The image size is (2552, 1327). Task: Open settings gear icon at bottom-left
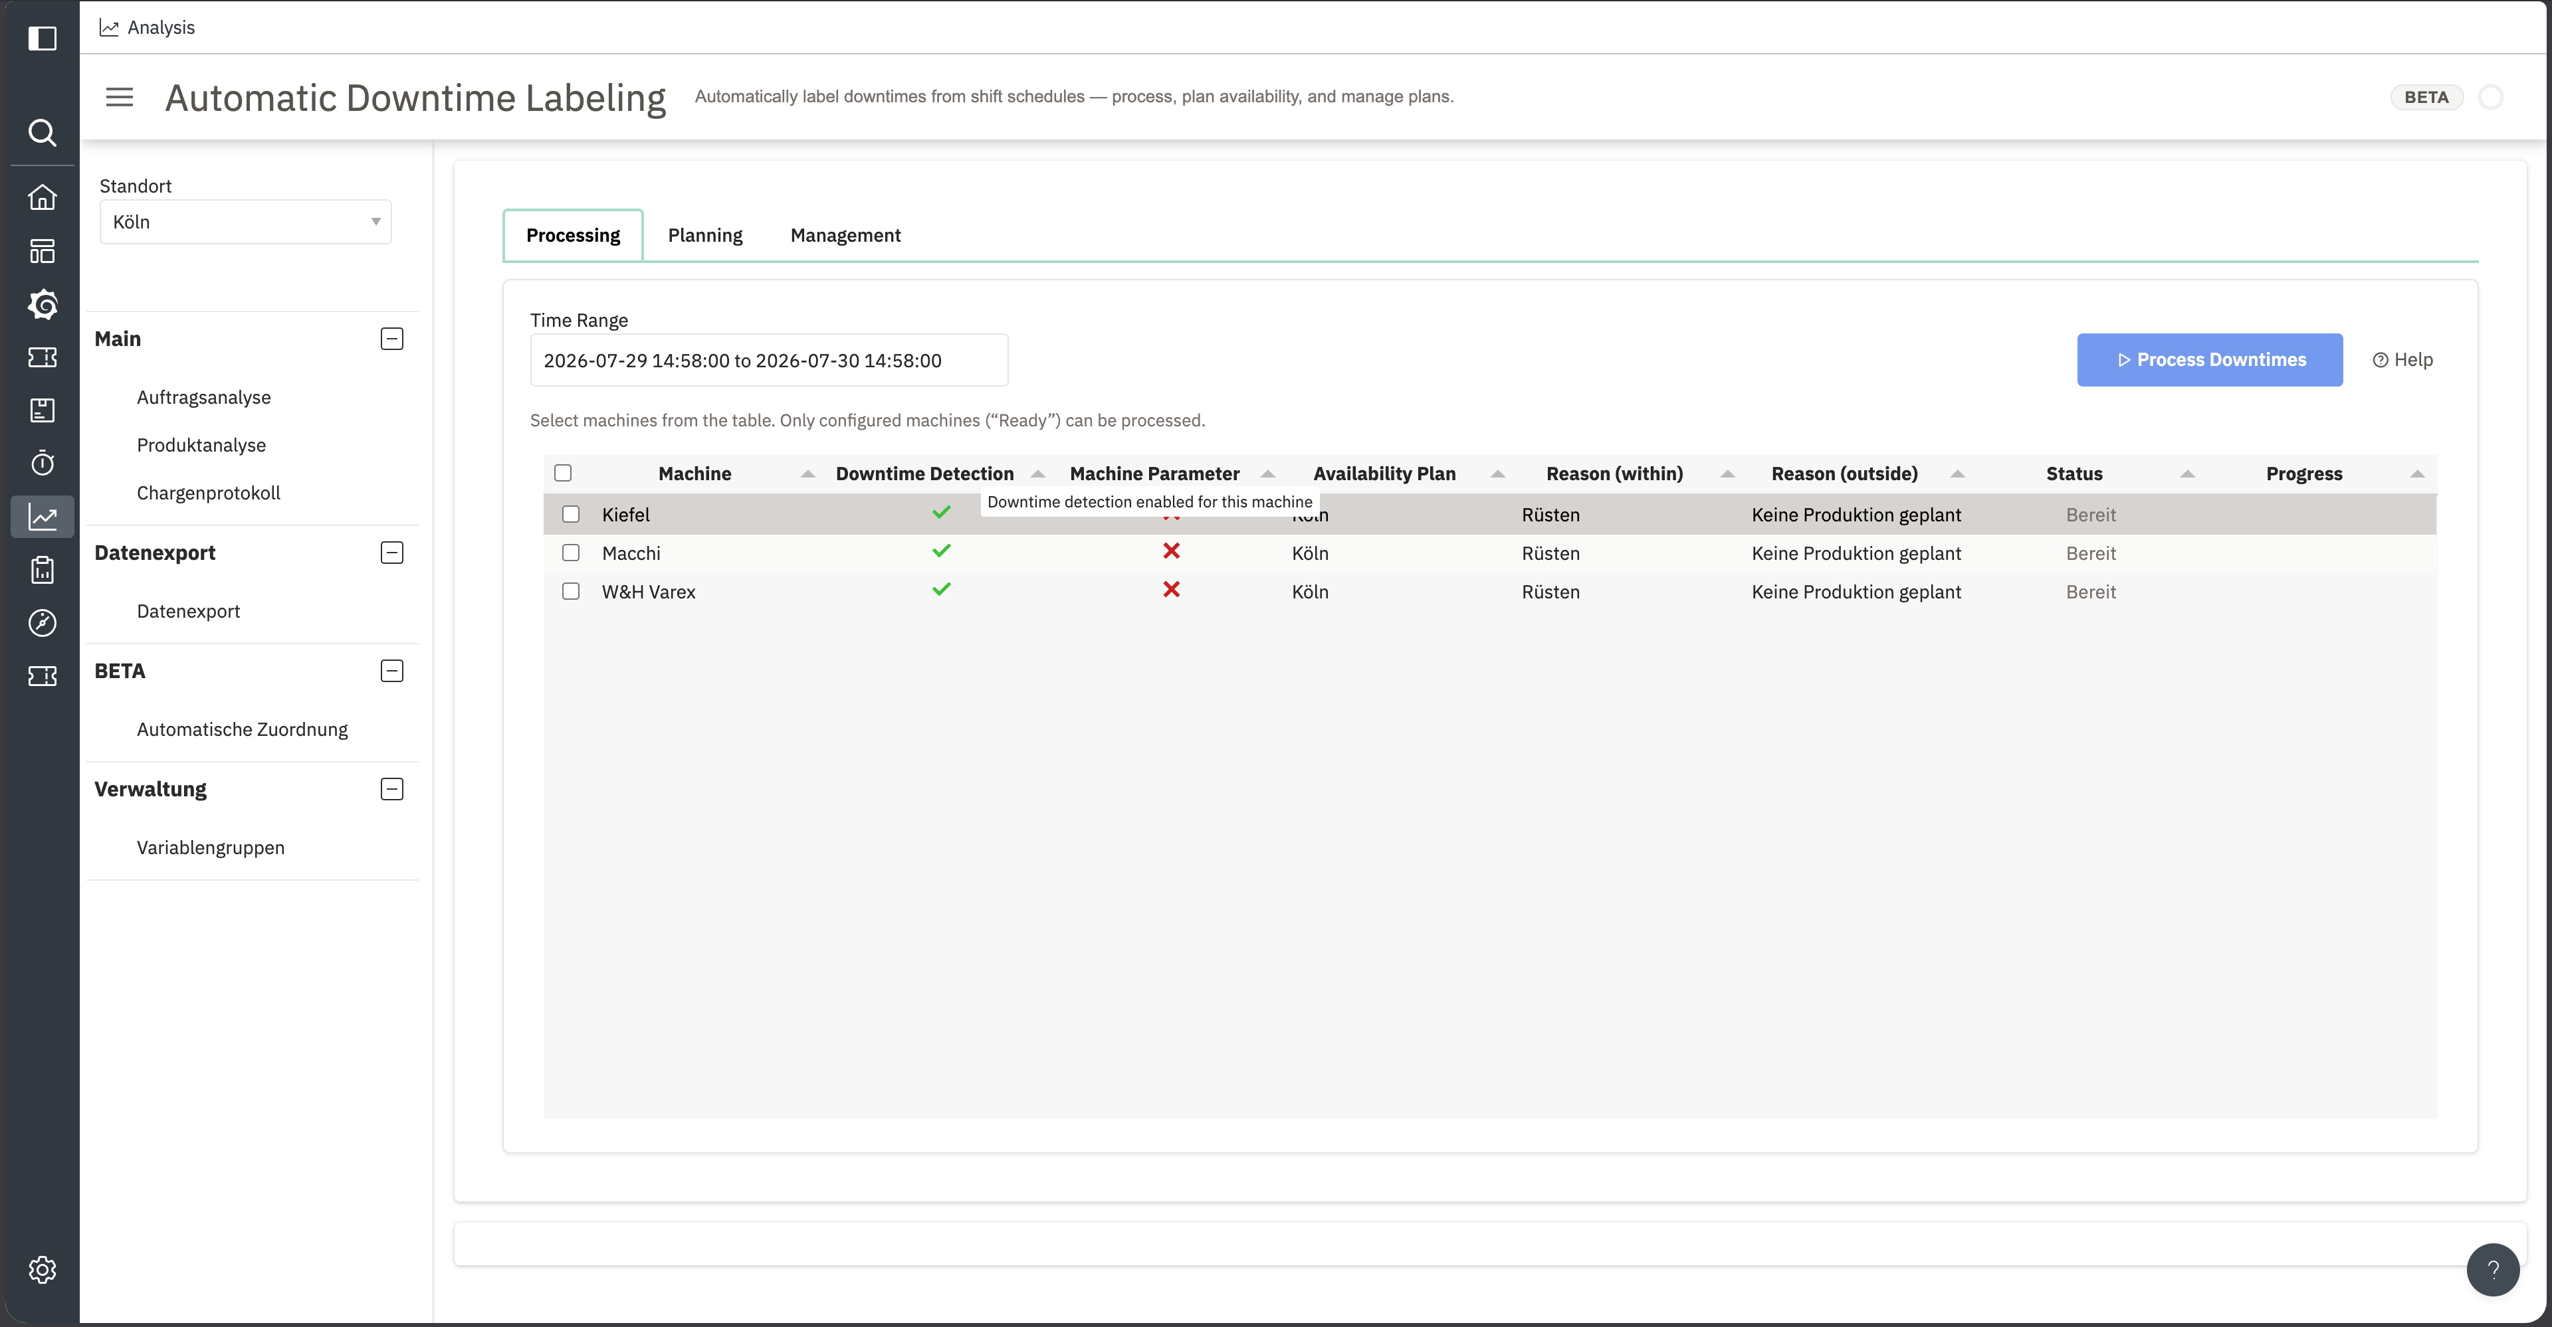pos(42,1269)
